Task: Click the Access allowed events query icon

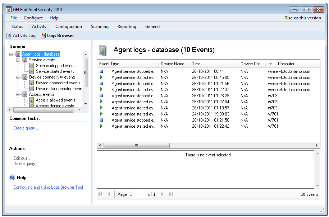Action: pyautogui.click(x=32, y=100)
